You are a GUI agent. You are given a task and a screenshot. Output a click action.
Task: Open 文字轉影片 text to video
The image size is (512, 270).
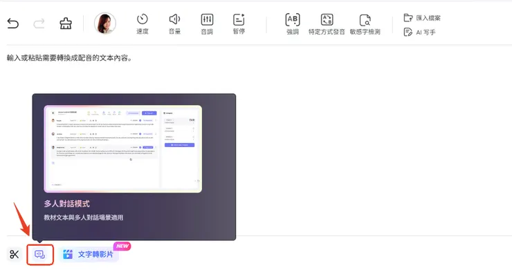(89, 254)
